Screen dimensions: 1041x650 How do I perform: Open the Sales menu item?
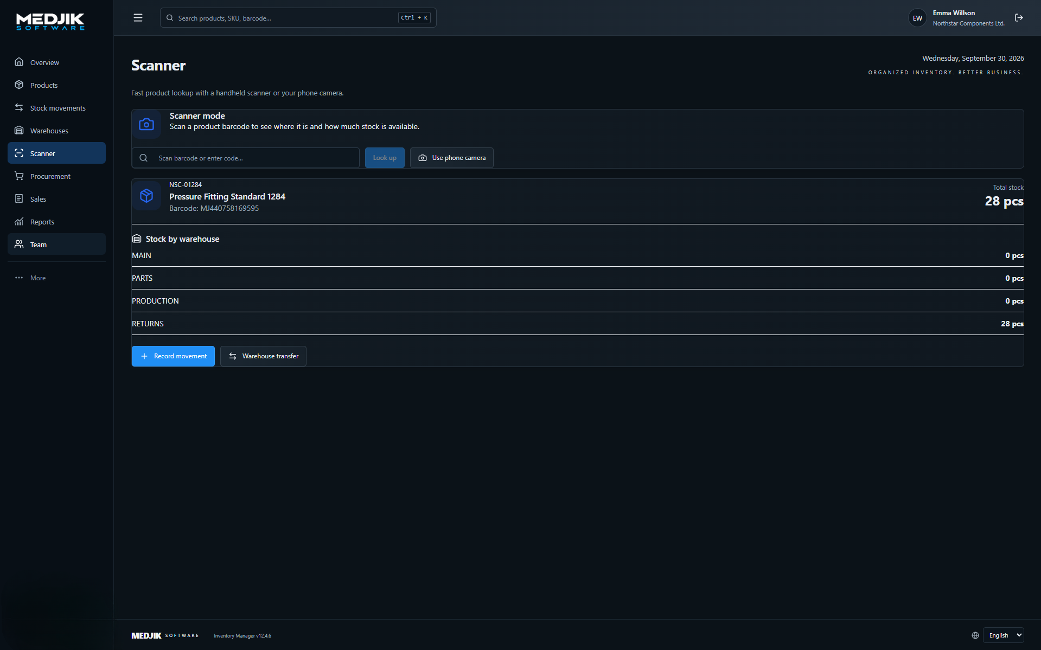[56, 199]
